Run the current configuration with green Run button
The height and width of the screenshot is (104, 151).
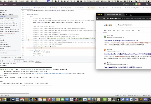point(136,4)
